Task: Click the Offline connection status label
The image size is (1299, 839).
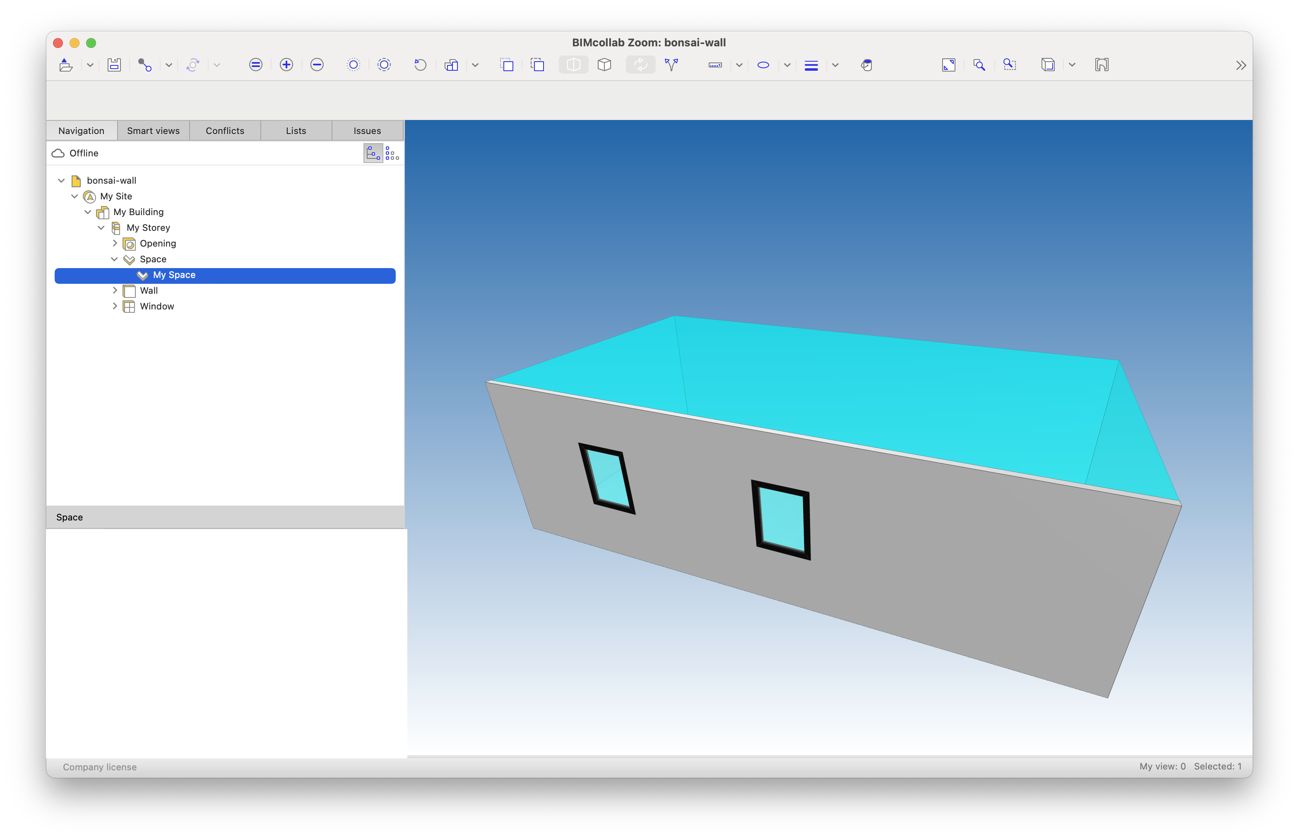Action: pyautogui.click(x=84, y=153)
